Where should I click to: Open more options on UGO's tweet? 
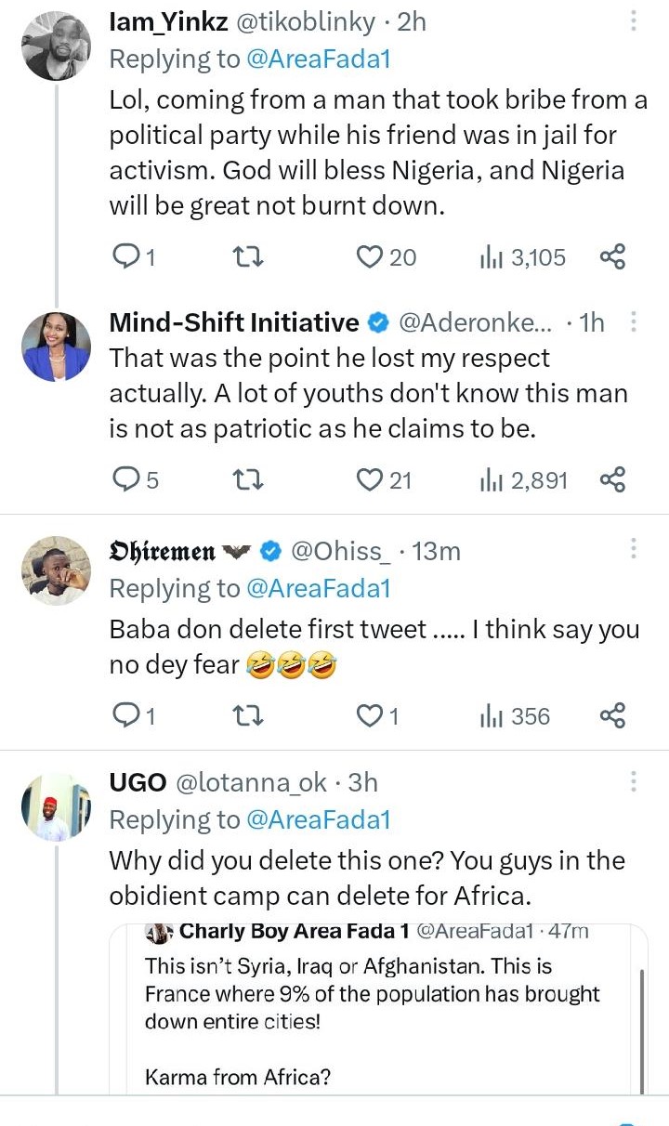(x=634, y=782)
